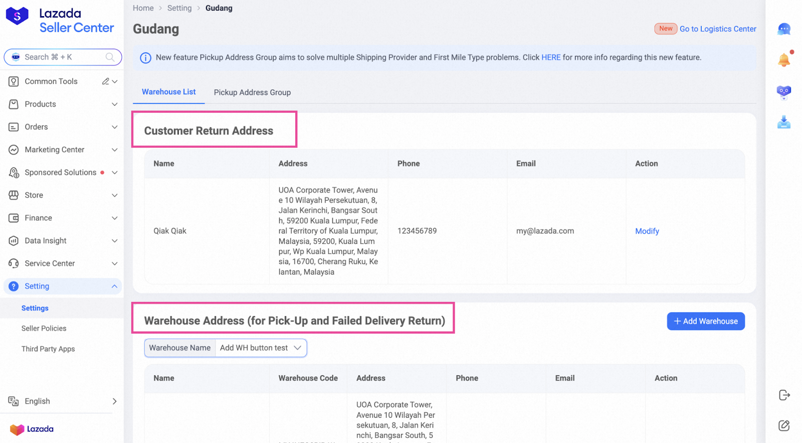
Task: Open the chat messages icon
Action: pyautogui.click(x=784, y=29)
